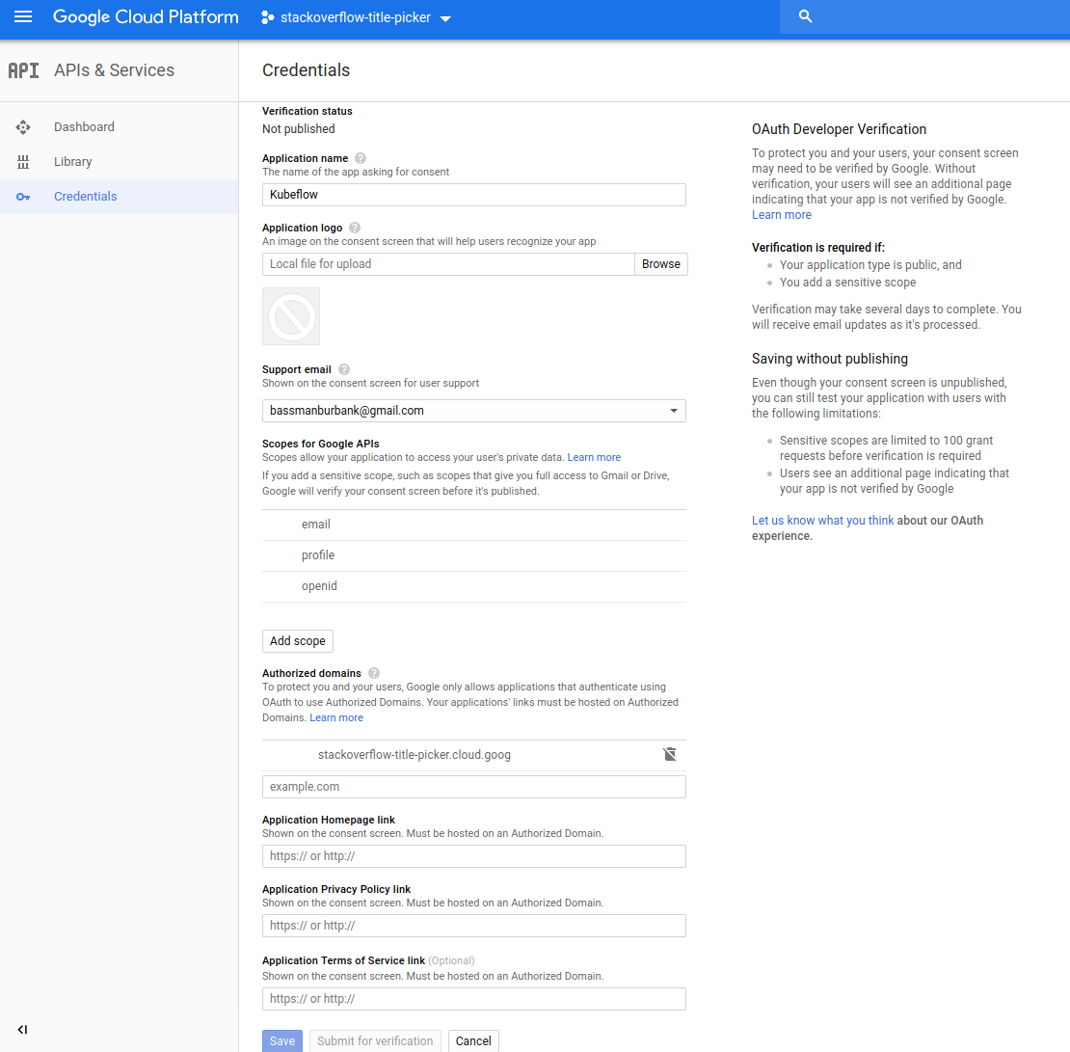The height and width of the screenshot is (1052, 1070).
Task: Open the navigation hamburger menu
Action: 23,16
